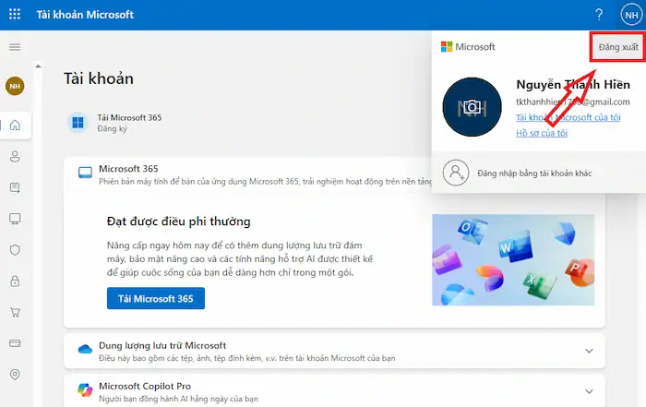Click the name Nguyễn Thanh Hiền
The image size is (646, 407).
pos(573,85)
